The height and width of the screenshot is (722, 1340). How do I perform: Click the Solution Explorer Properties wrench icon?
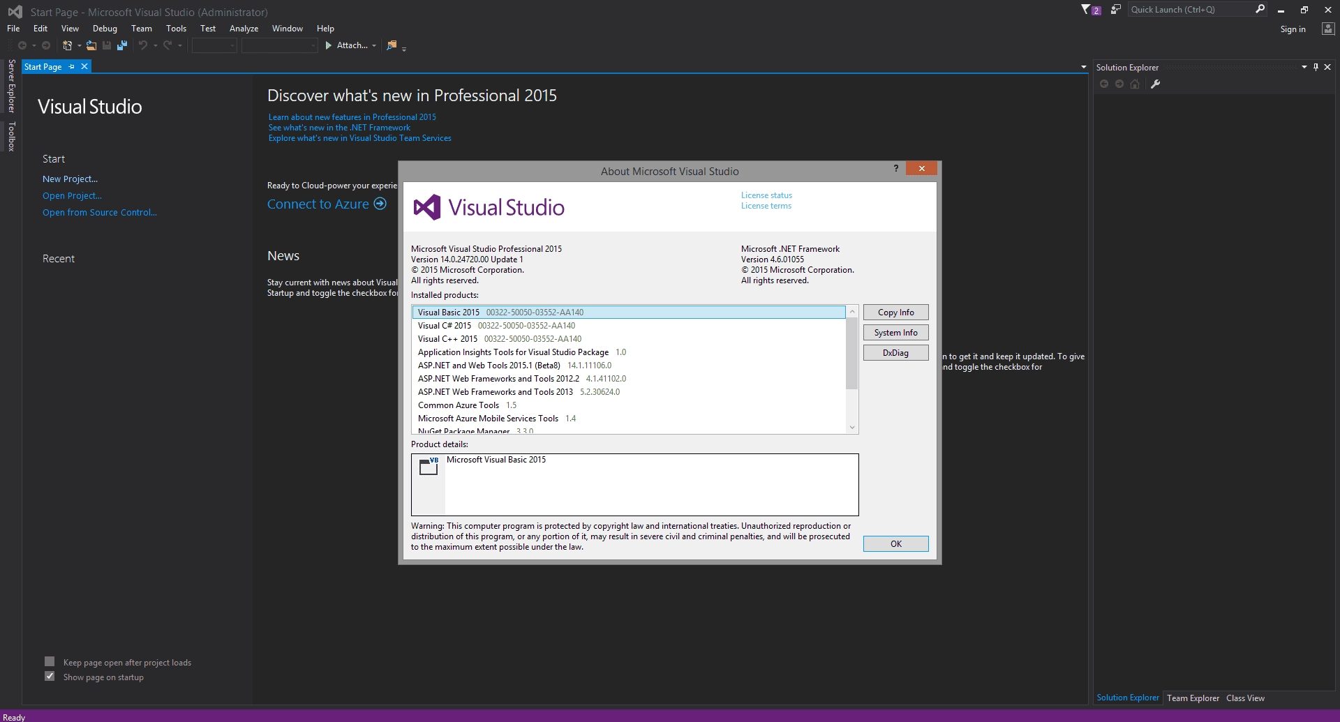[x=1155, y=84]
